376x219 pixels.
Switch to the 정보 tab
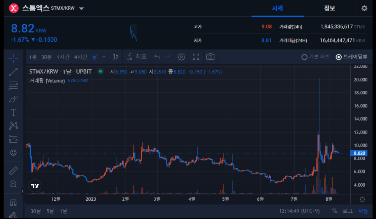coord(329,9)
